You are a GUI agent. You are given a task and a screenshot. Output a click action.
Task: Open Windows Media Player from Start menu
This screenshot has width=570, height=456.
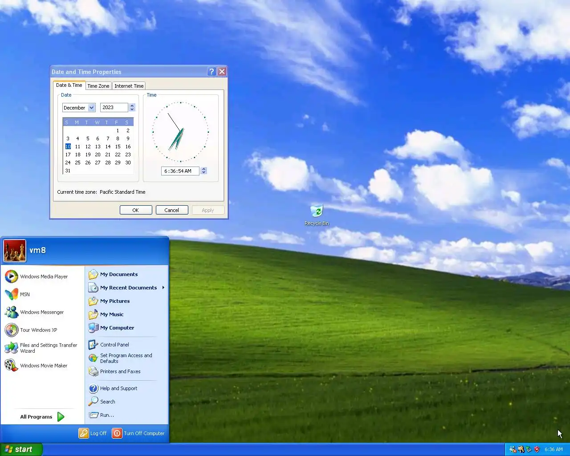pyautogui.click(x=37, y=277)
